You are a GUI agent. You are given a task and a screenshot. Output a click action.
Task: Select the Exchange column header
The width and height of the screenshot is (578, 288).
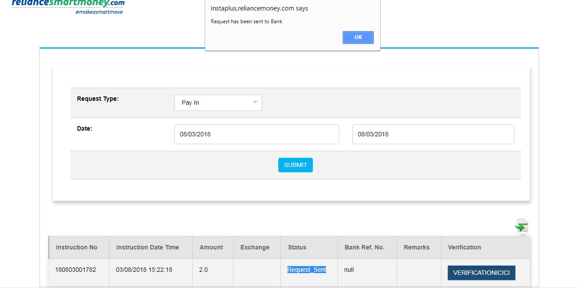pos(255,247)
